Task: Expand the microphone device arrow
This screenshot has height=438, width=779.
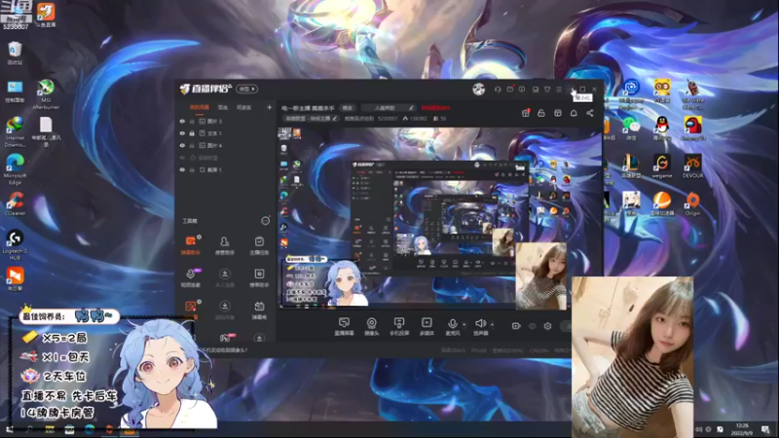Action: pyautogui.click(x=464, y=325)
